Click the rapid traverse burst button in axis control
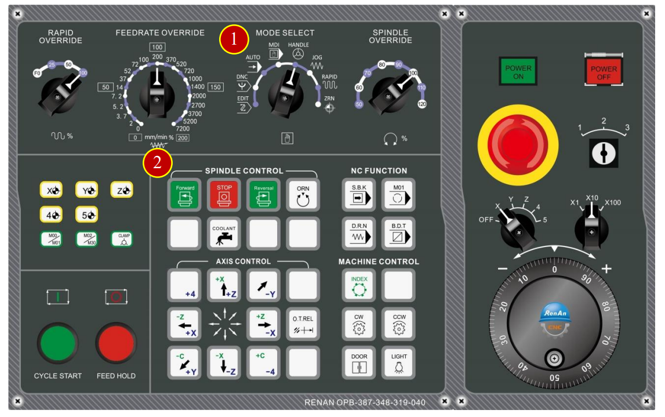Screen dimensions: 665x417 (224, 324)
